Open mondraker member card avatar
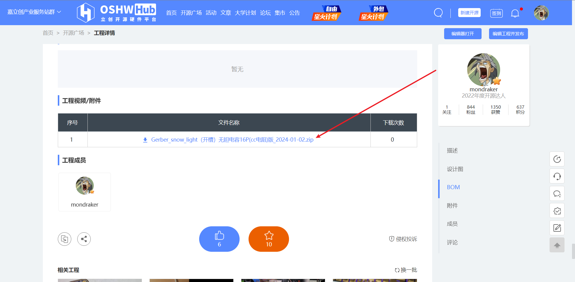Screen dimensions: 575x282 (85, 186)
